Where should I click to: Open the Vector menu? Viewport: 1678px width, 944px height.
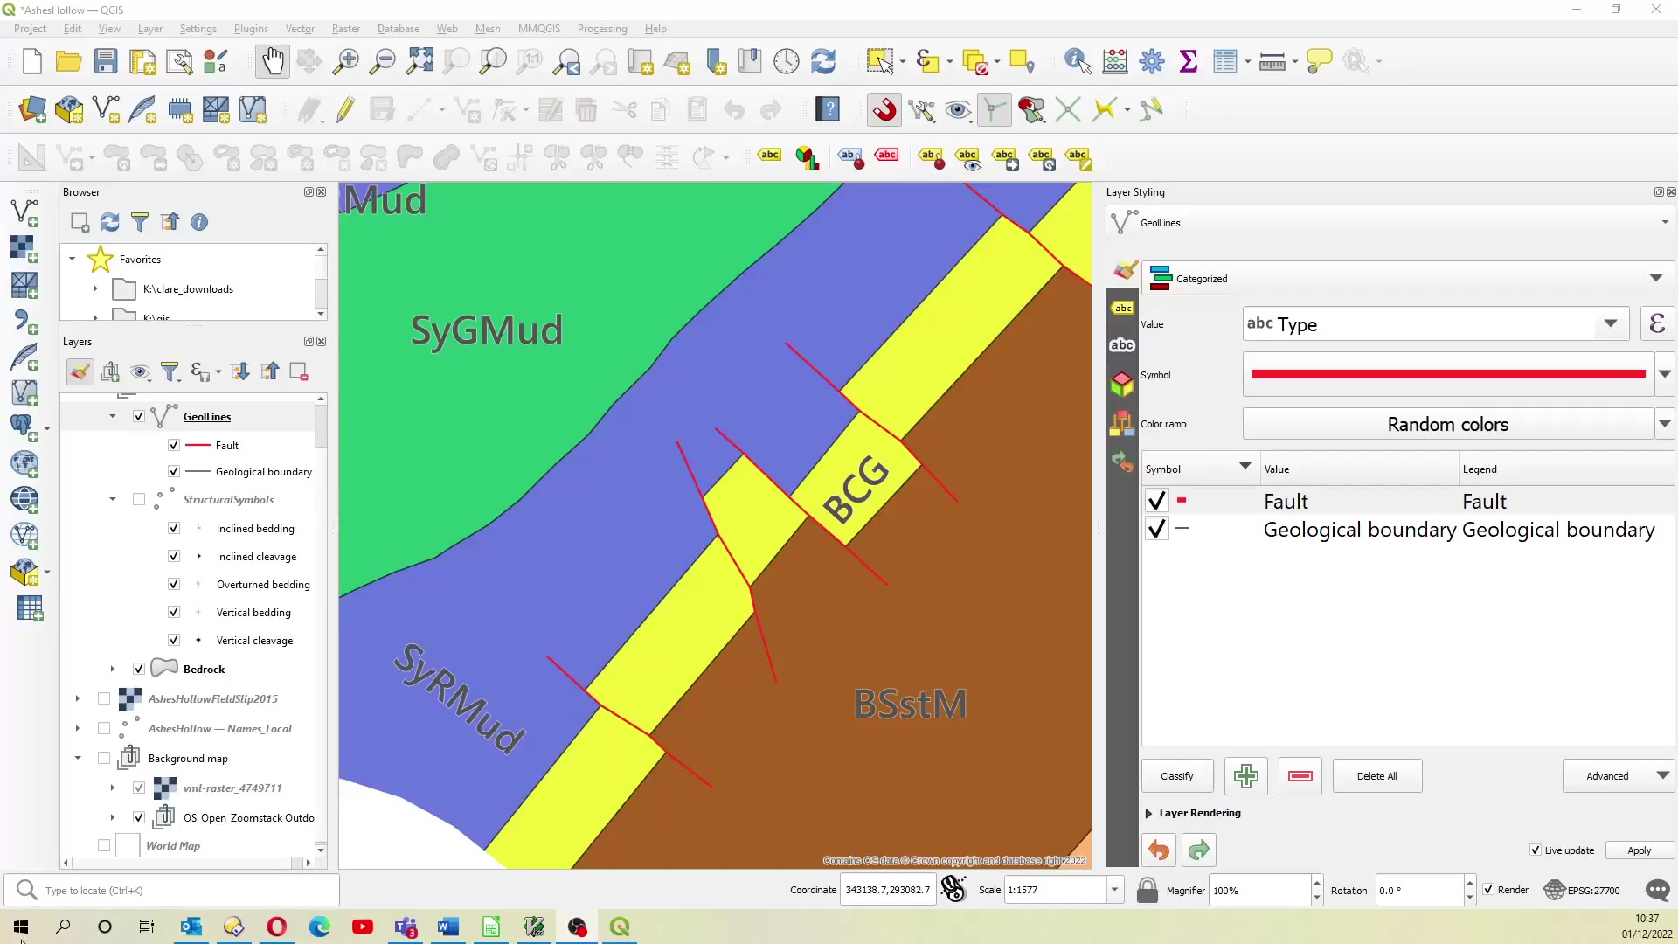(300, 28)
